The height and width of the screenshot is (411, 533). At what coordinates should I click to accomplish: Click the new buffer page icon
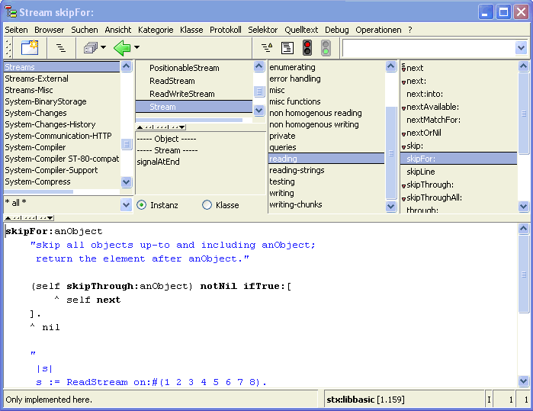[30, 47]
